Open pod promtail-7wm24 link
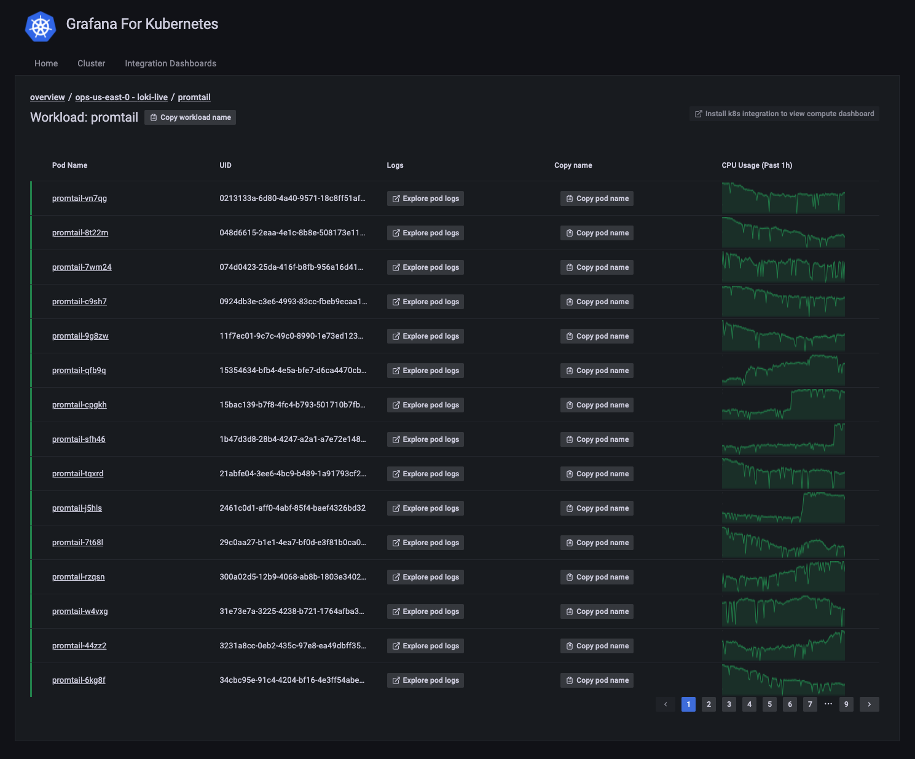This screenshot has height=759, width=915. 82,267
